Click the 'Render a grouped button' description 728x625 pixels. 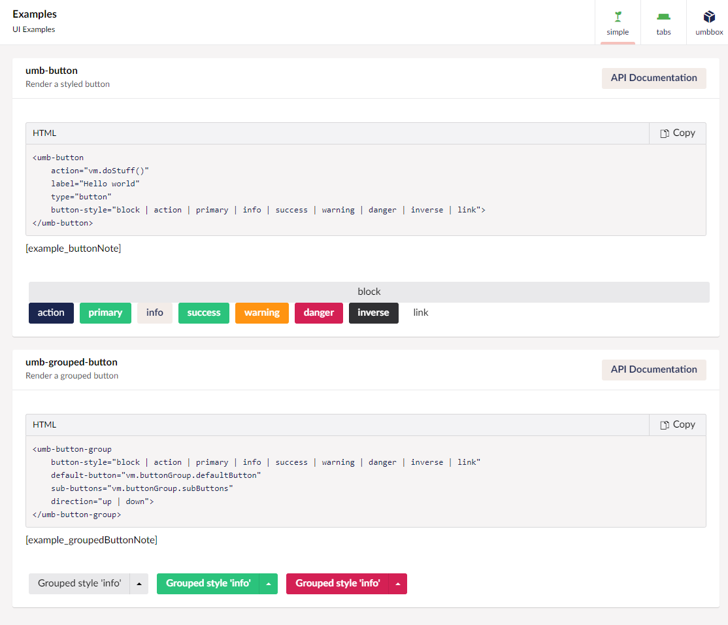[72, 376]
